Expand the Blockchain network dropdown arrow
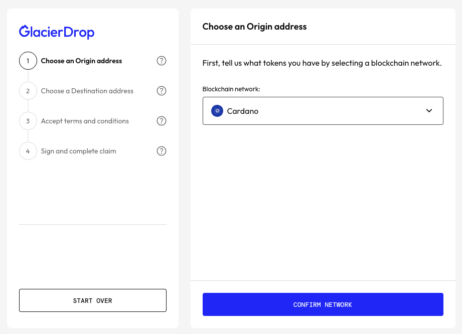 [429, 111]
